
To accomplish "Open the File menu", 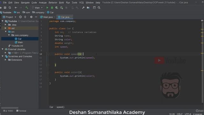I will (5, 3).
